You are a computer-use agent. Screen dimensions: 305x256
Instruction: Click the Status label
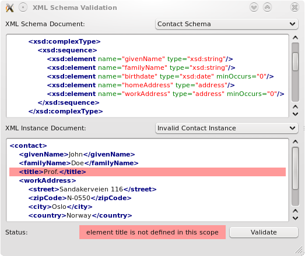click(x=16, y=232)
